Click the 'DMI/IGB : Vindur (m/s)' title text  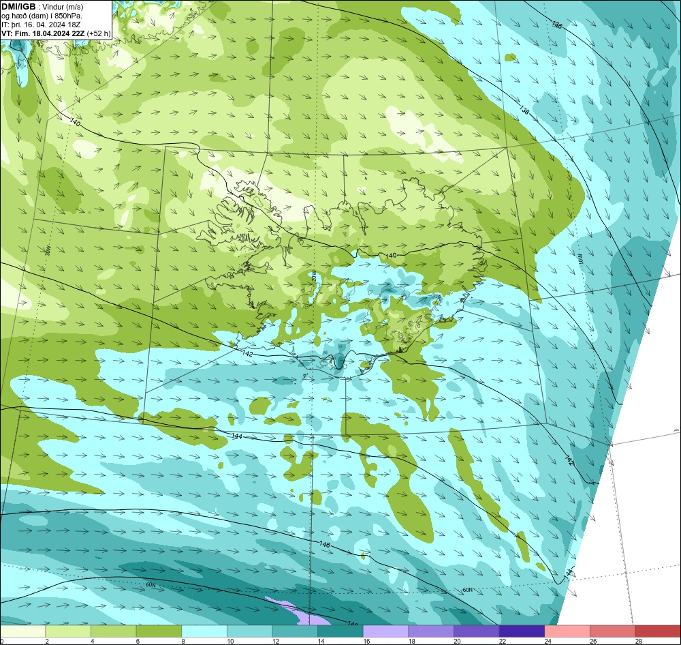click(42, 7)
